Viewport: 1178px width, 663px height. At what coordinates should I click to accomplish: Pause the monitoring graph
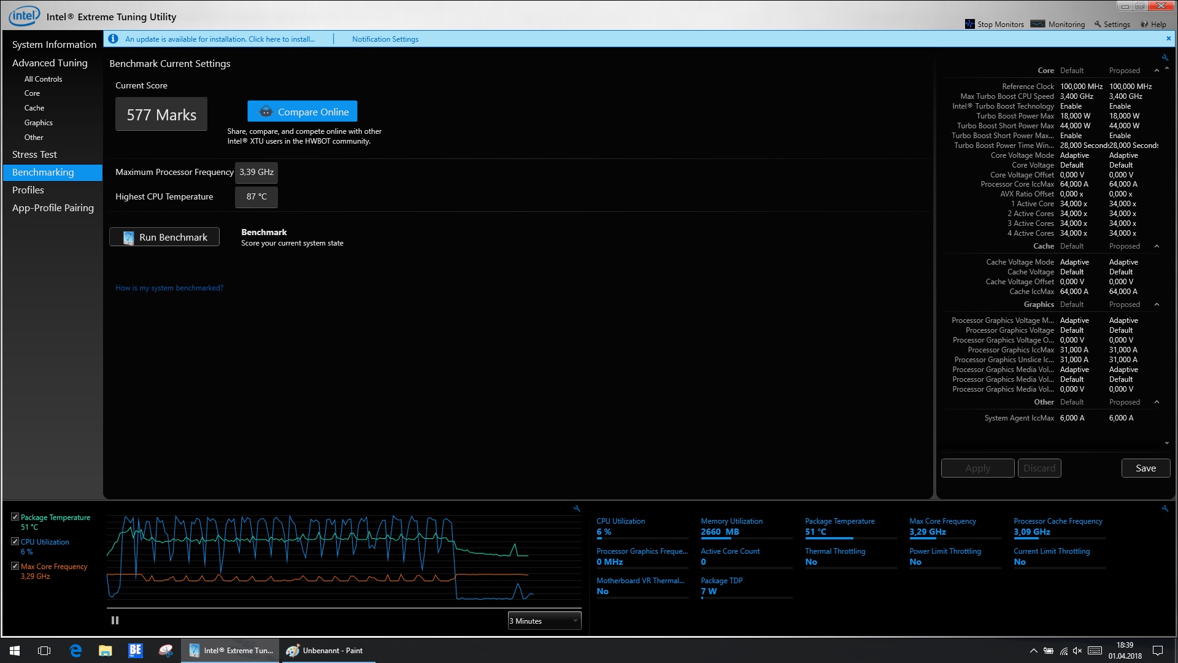[115, 621]
